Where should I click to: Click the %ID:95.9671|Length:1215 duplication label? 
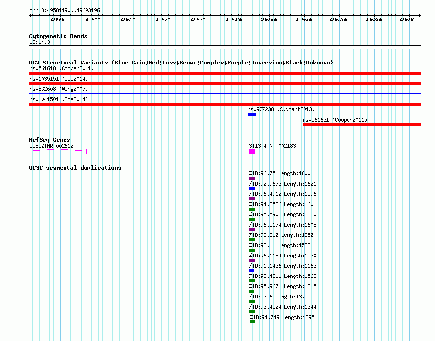click(283, 286)
